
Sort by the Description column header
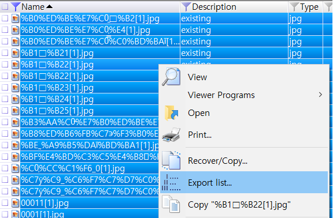tap(214, 7)
